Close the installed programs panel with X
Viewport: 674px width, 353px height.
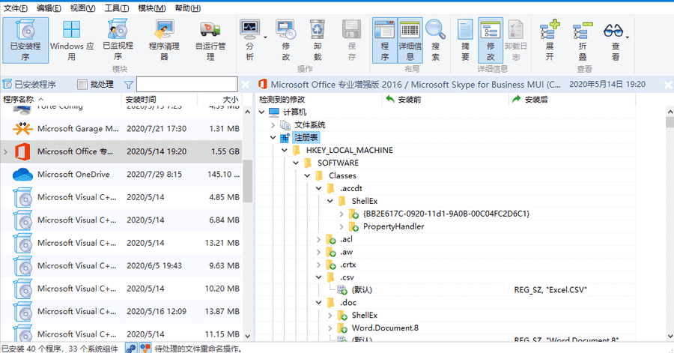[x=246, y=84]
